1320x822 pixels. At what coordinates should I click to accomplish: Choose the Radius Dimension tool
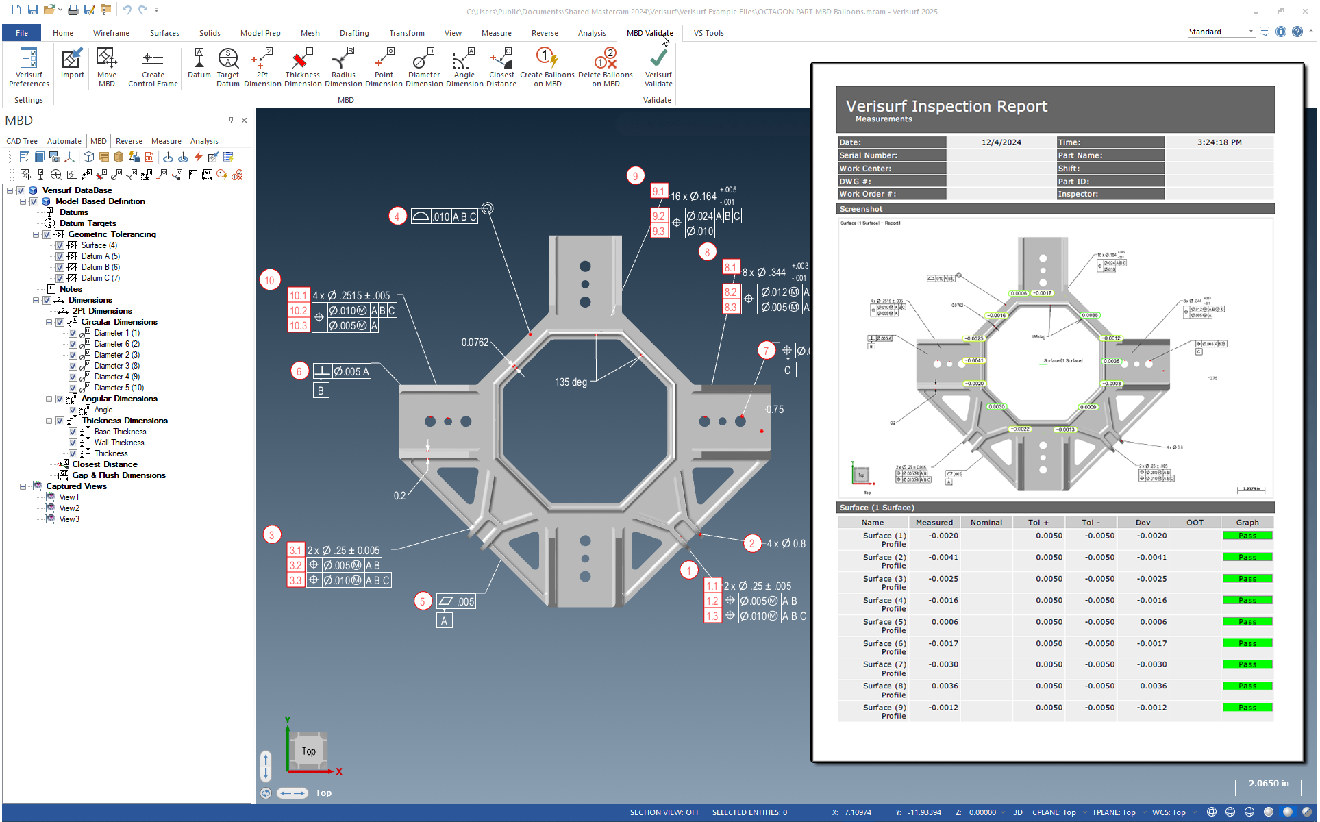pyautogui.click(x=343, y=67)
